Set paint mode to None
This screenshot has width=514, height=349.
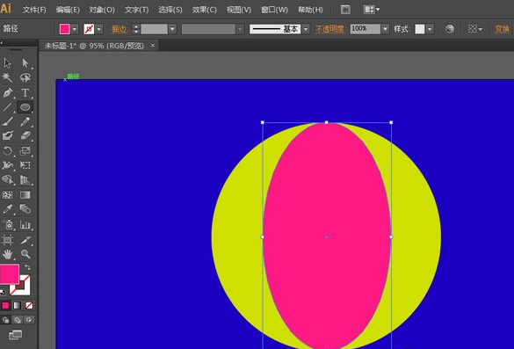pyautogui.click(x=29, y=305)
